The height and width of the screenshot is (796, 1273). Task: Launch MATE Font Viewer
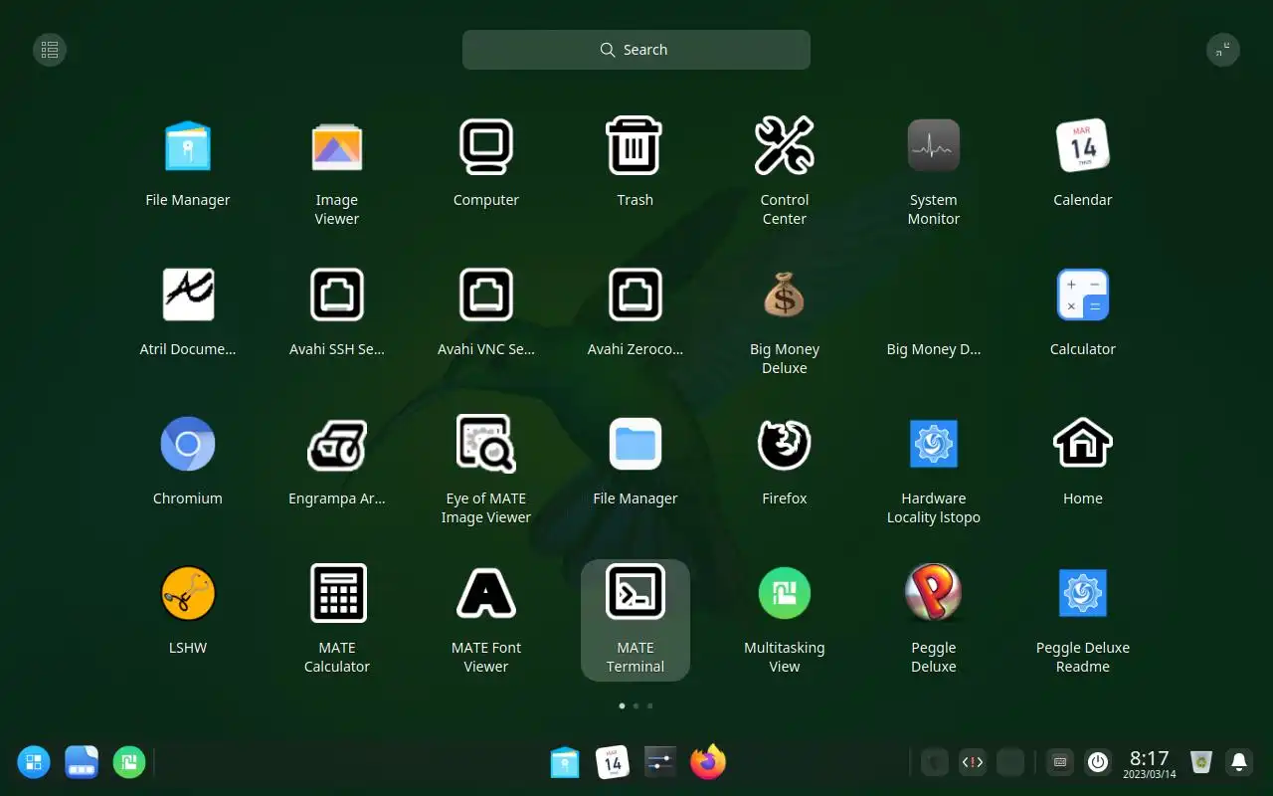click(486, 594)
